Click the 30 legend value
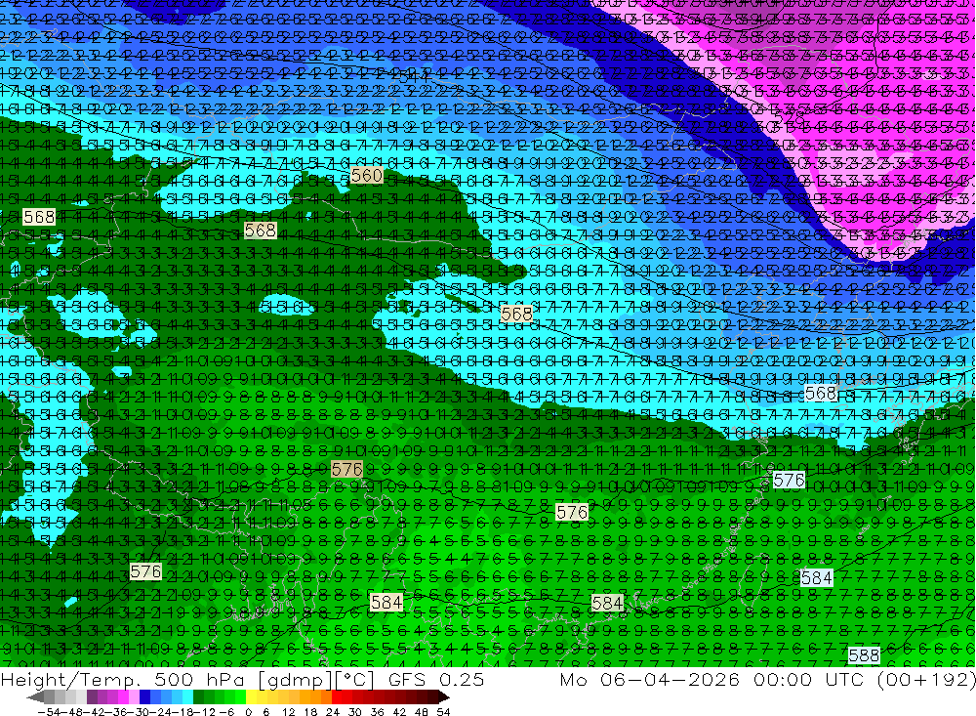Image resolution: width=976 pixels, height=716 pixels. tap(355, 712)
